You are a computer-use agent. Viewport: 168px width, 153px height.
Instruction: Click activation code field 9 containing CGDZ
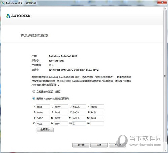pyautogui.click(x=43, y=118)
